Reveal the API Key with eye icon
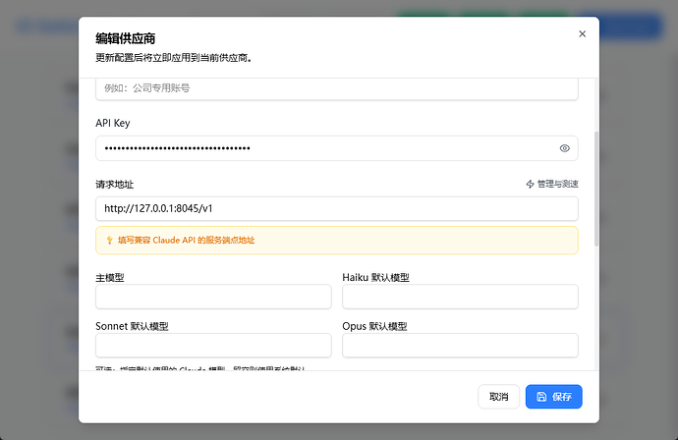Viewport: 678px width, 440px height. [x=564, y=148]
